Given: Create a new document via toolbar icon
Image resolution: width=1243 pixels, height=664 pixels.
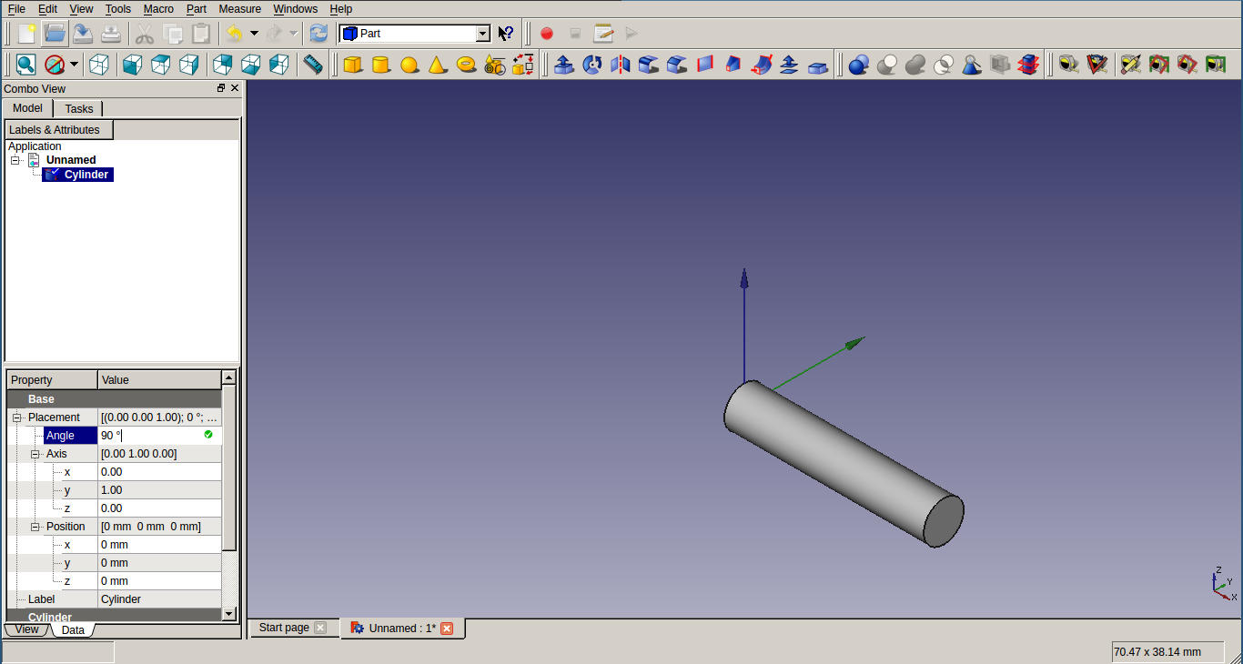Looking at the screenshot, I should [x=26, y=34].
